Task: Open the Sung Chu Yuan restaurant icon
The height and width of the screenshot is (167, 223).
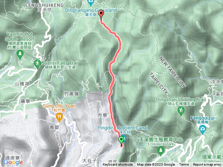Action: click(x=59, y=118)
